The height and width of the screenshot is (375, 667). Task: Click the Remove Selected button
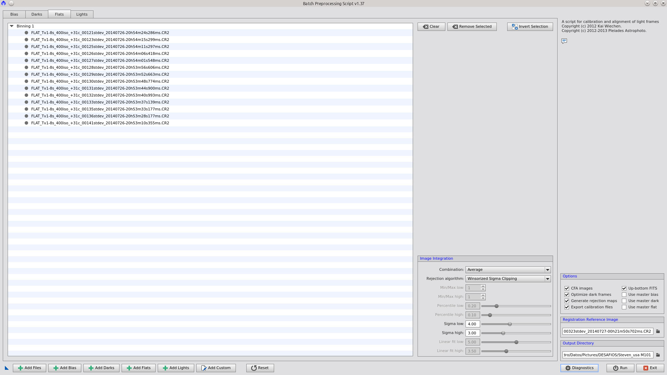tap(472, 27)
